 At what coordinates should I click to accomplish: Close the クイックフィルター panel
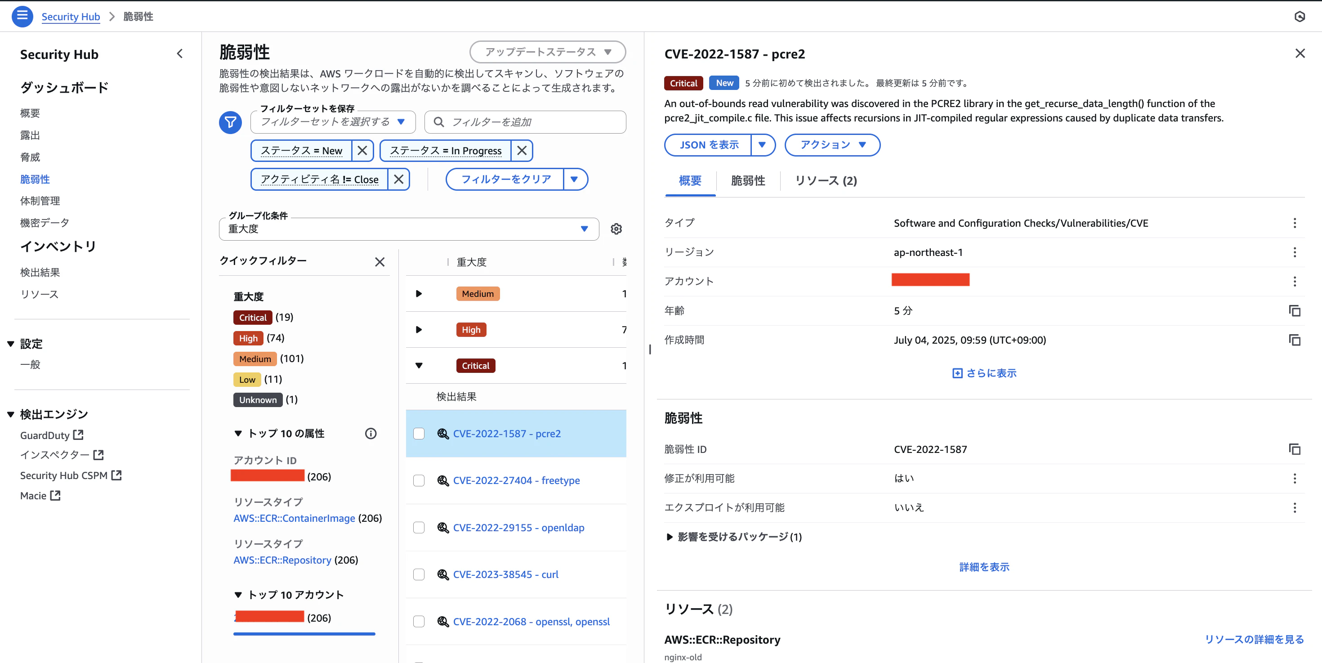point(380,262)
